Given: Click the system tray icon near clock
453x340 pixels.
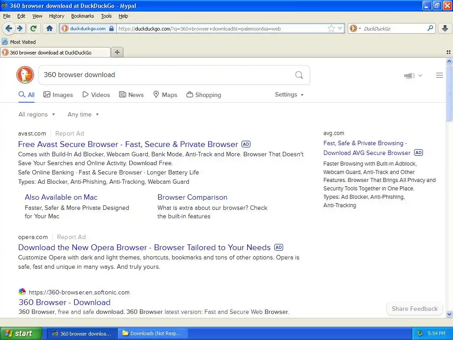Looking at the screenshot, I should tap(420, 333).
